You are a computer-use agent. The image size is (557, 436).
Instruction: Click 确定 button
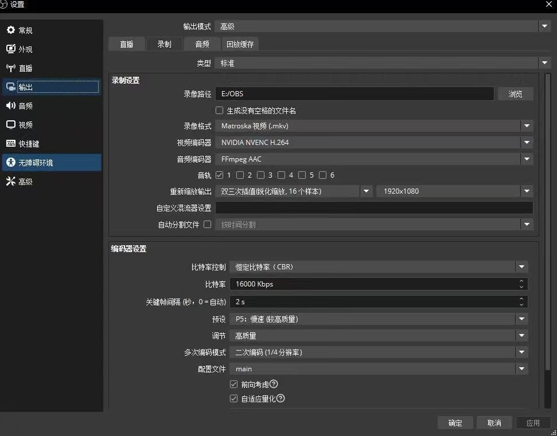pyautogui.click(x=455, y=423)
